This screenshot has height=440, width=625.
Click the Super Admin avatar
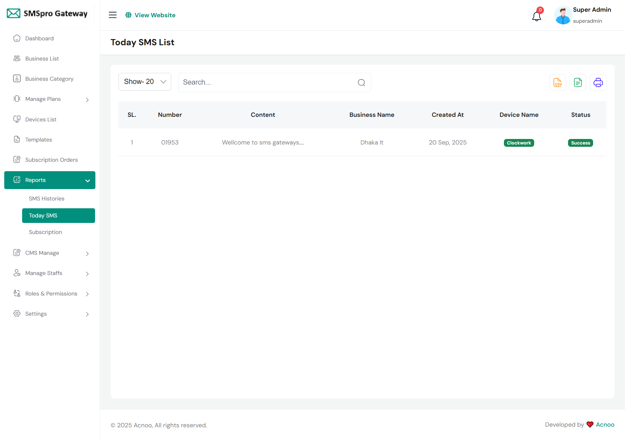(x=563, y=15)
